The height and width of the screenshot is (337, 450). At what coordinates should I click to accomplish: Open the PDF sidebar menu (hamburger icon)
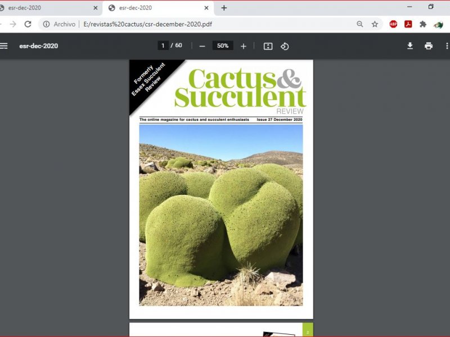(x=4, y=46)
